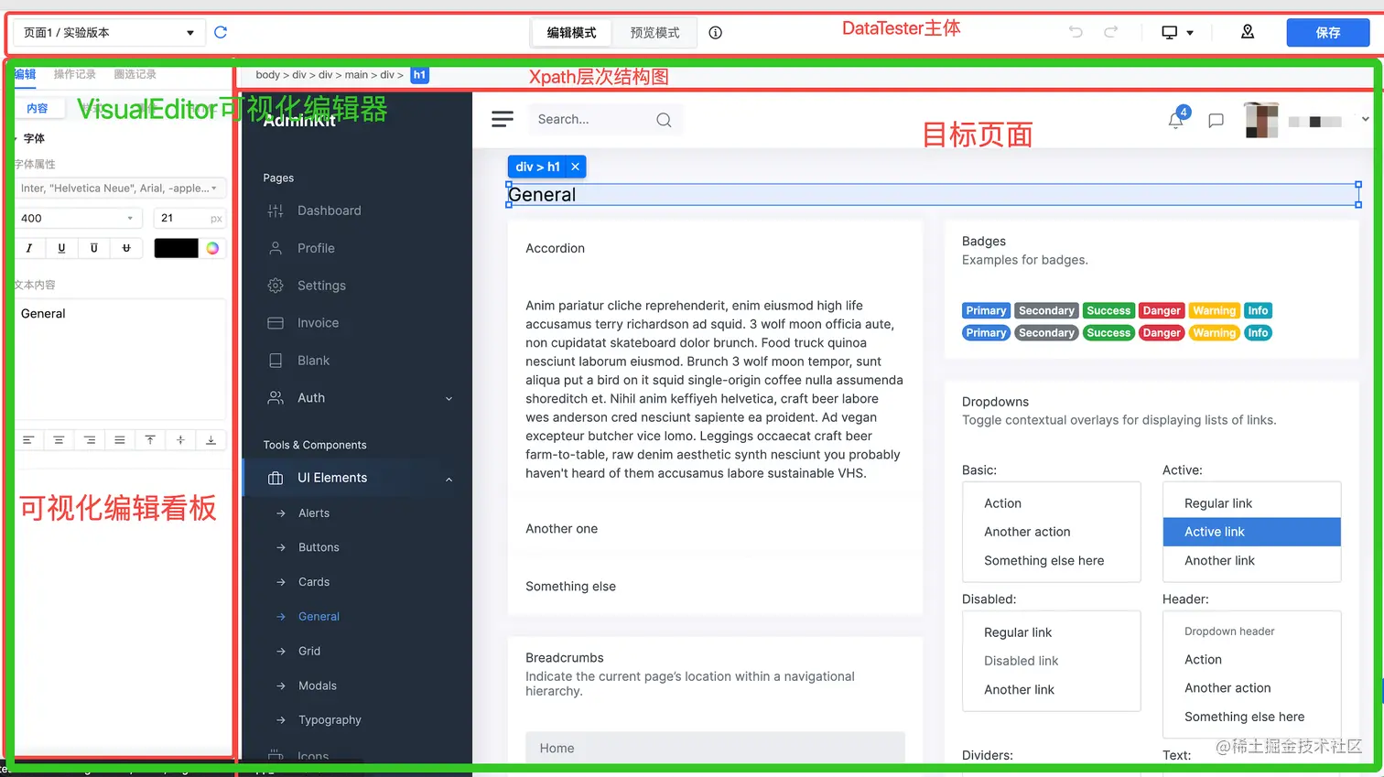
Task: Open the messages chat icon
Action: tap(1216, 121)
